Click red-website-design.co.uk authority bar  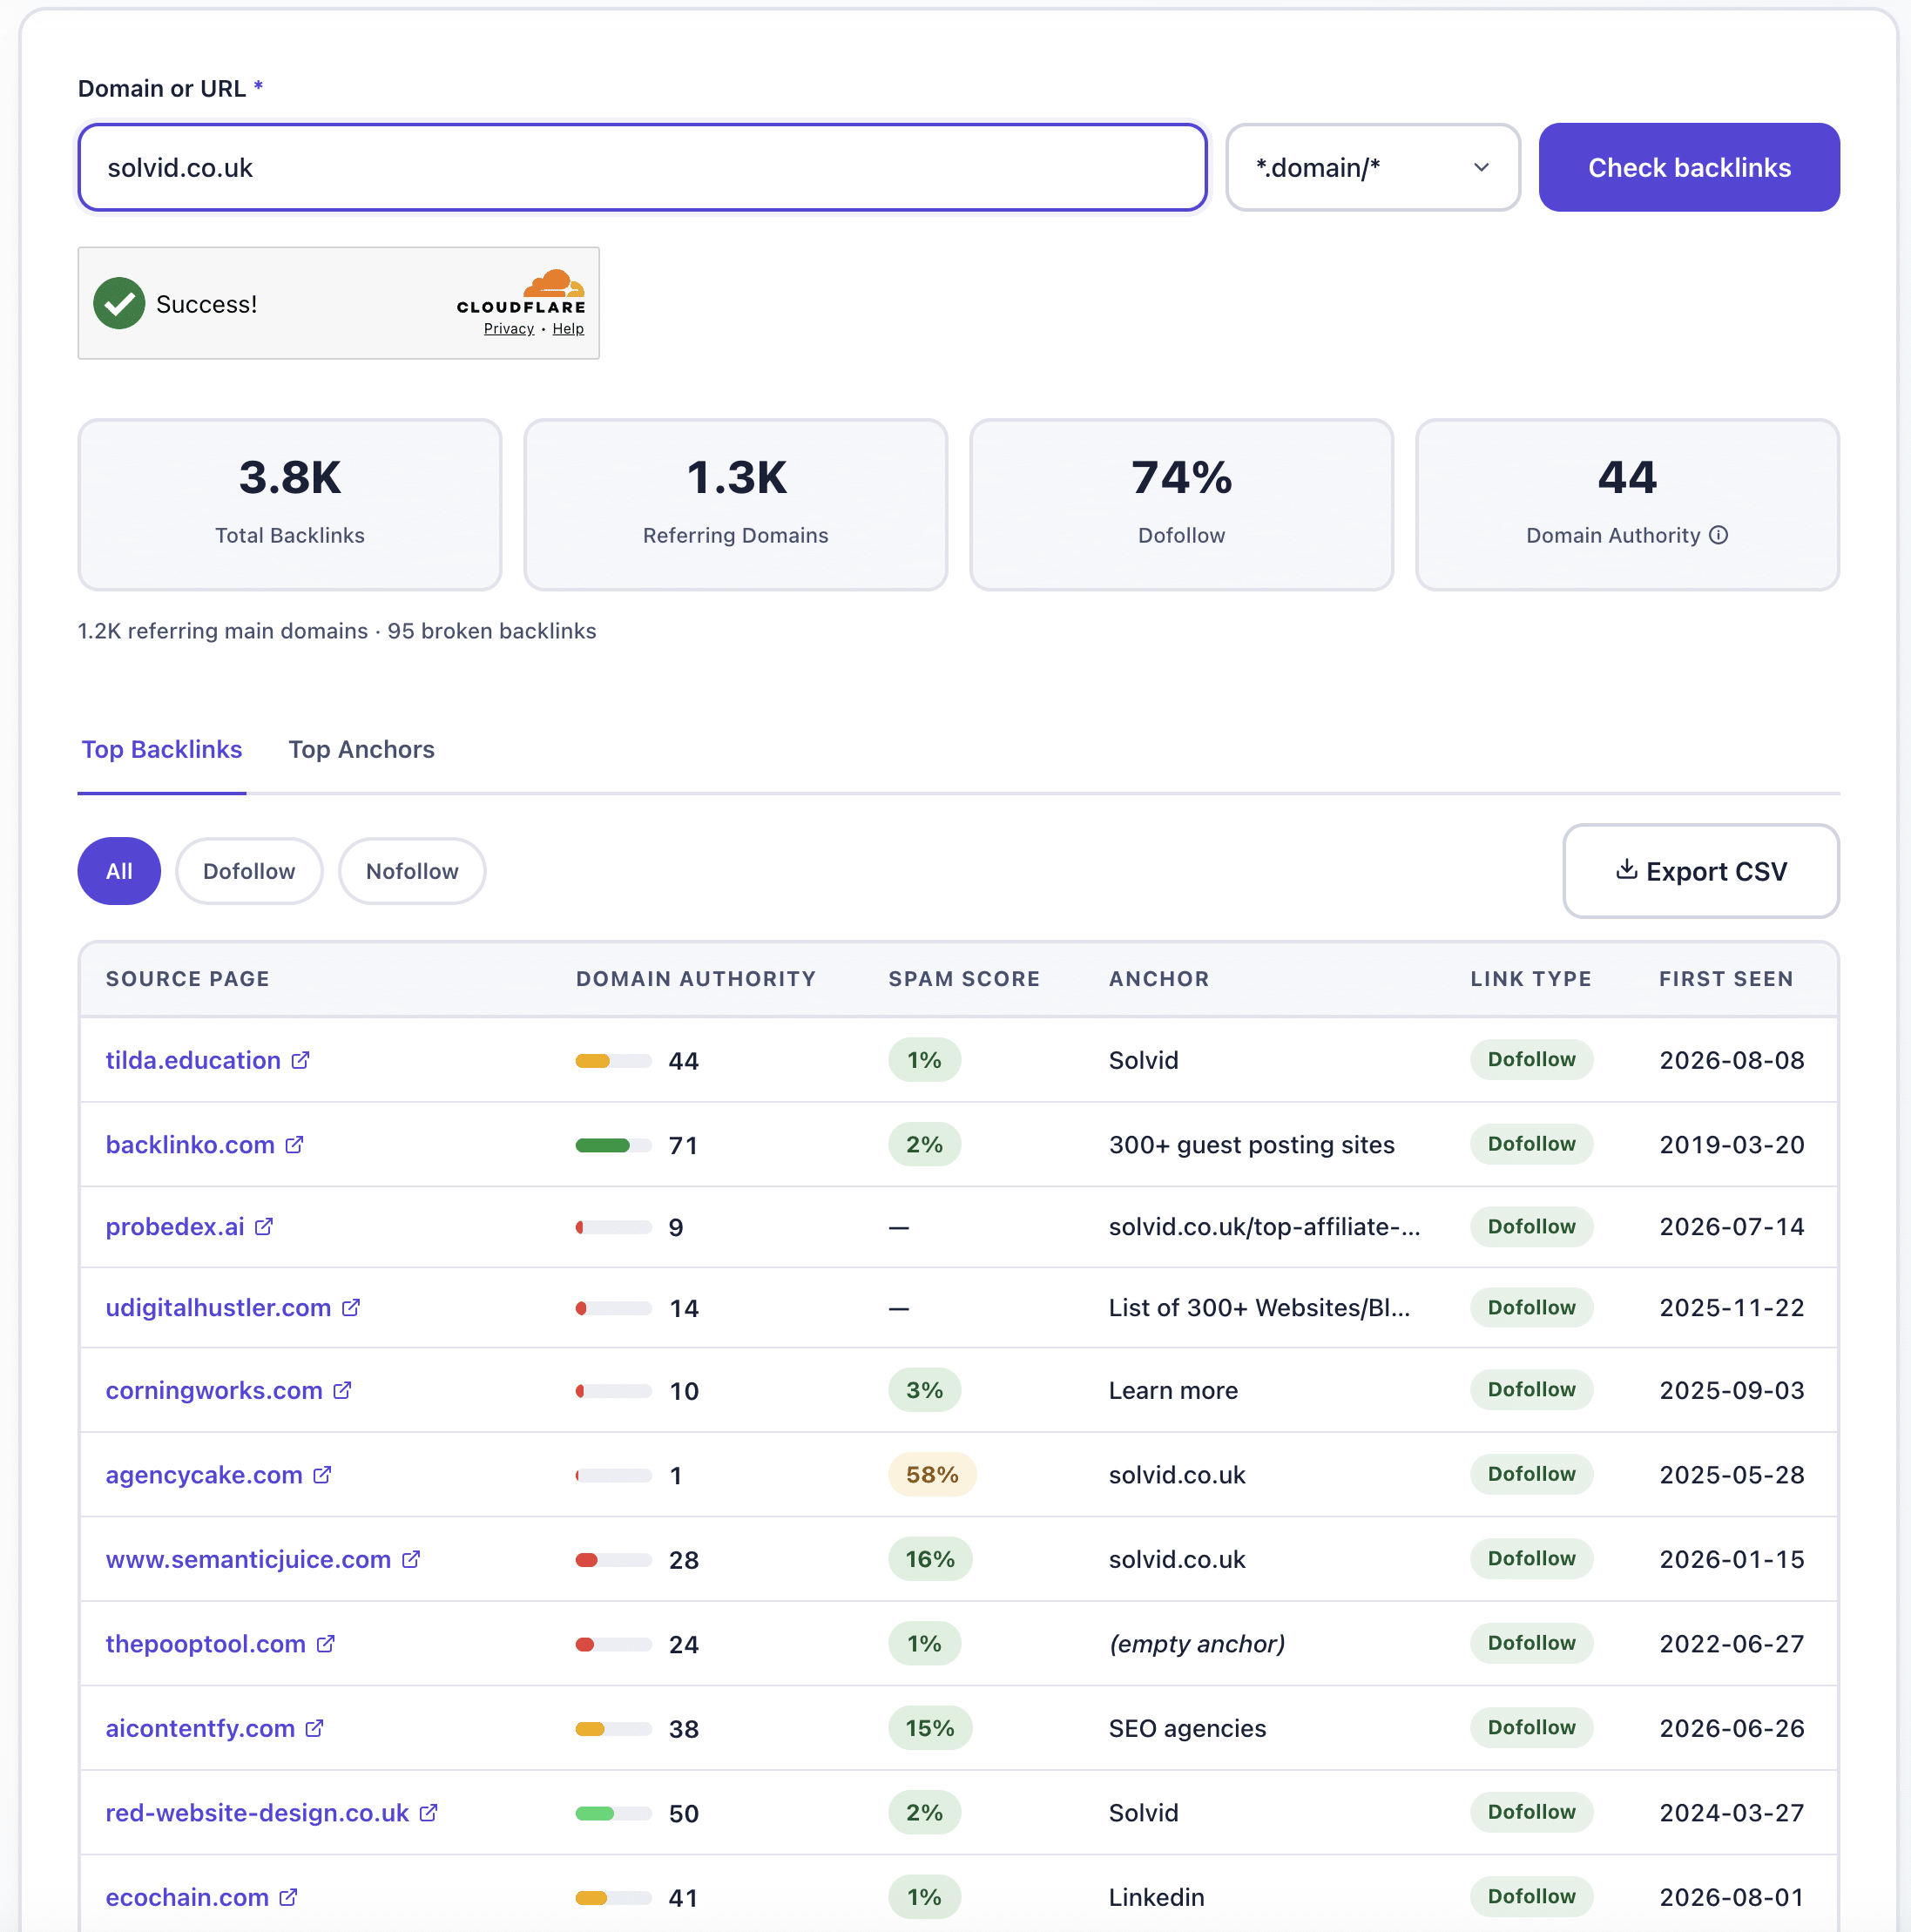pyautogui.click(x=613, y=1813)
